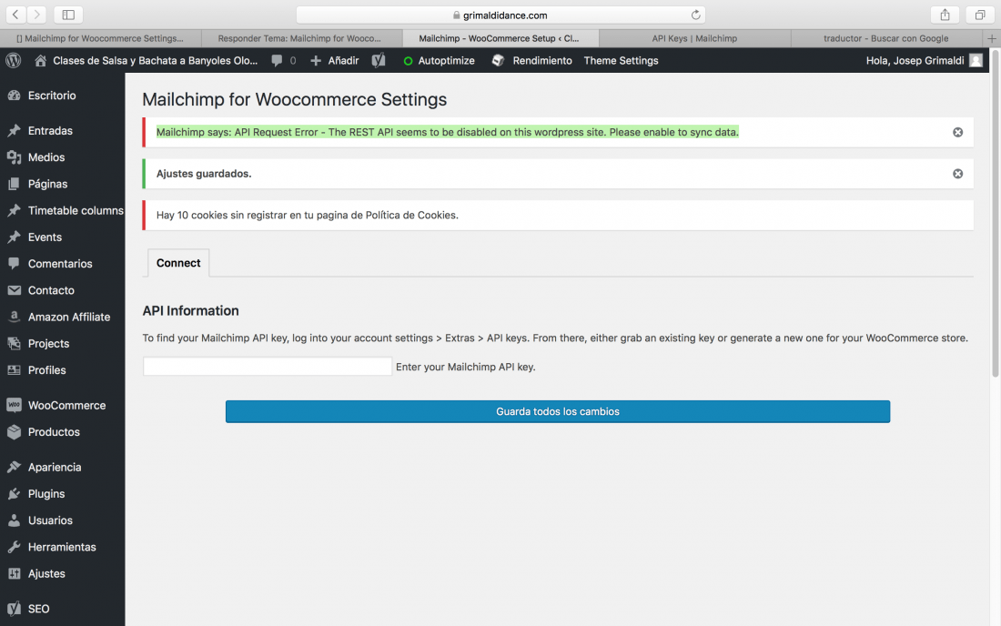This screenshot has height=626, width=1001.
Task: Open Timetable columns in the sidebar
Action: tap(76, 210)
